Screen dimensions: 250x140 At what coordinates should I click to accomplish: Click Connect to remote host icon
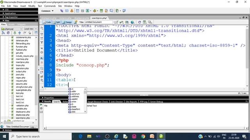(3, 33)
